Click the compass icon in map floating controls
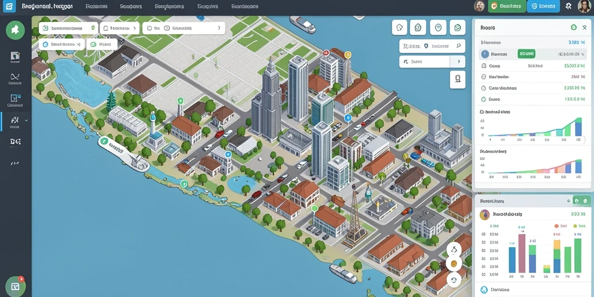 [454, 249]
